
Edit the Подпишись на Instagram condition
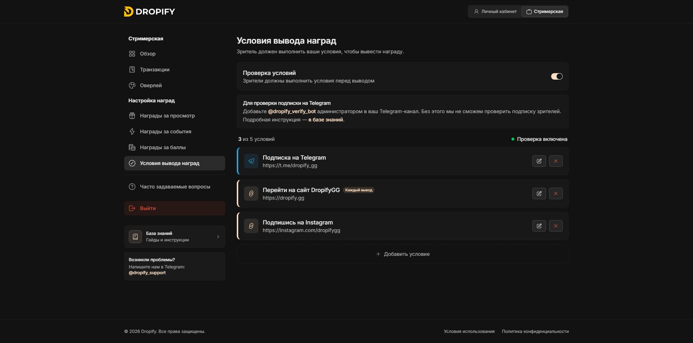539,226
